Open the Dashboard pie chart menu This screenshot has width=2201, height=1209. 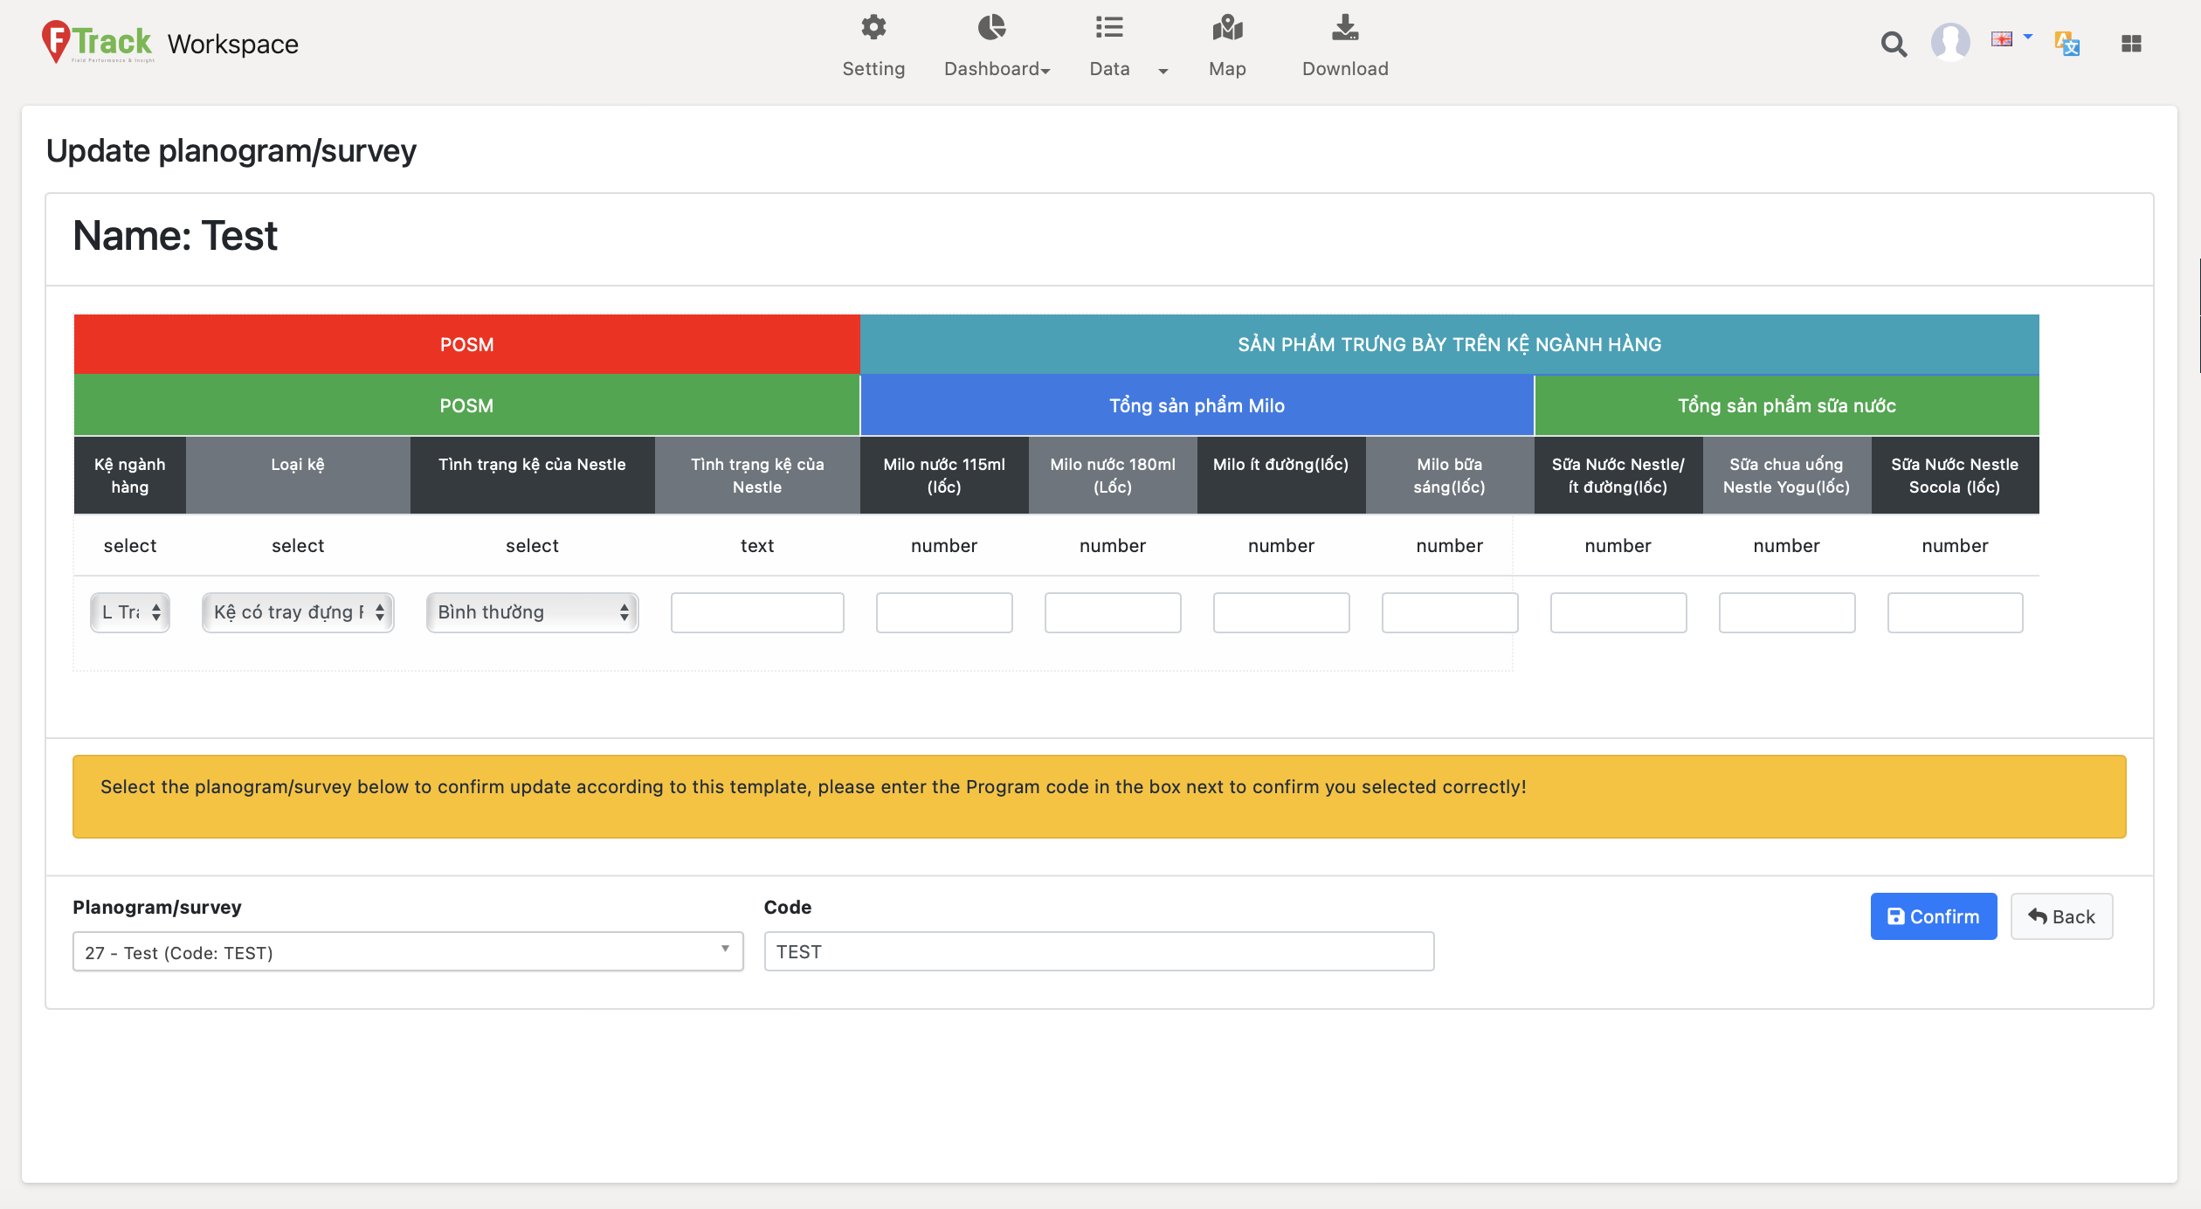(991, 28)
